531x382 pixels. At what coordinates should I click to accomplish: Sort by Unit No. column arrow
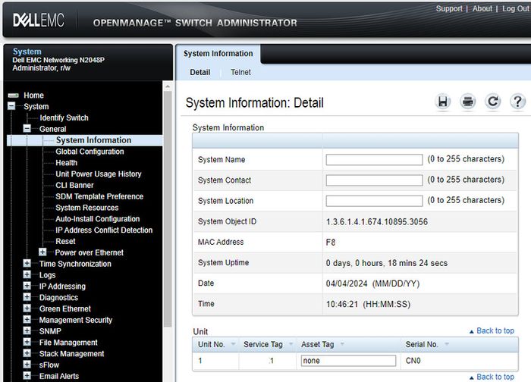(233, 344)
